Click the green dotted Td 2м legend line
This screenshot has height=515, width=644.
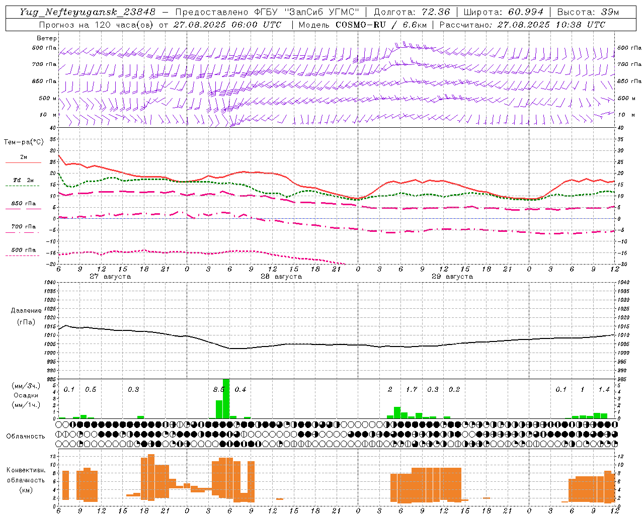(x=23, y=186)
